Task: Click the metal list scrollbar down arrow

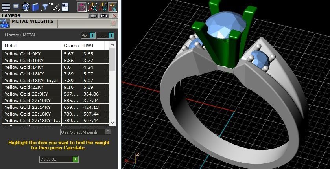Action: click(x=112, y=123)
